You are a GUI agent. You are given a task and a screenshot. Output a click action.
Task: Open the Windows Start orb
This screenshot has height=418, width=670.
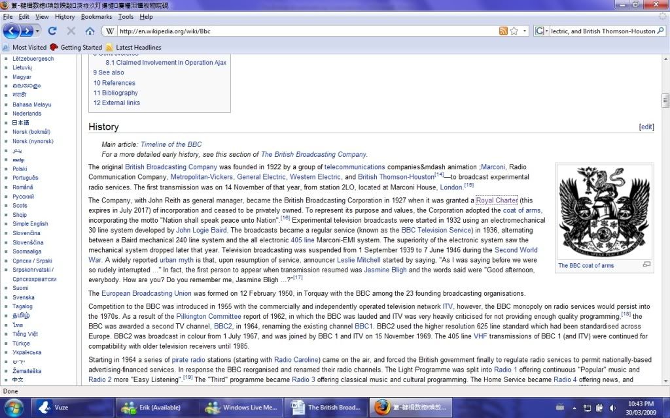14,408
